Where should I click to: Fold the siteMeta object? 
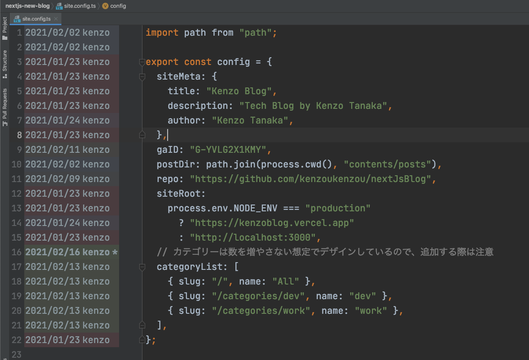tap(142, 77)
